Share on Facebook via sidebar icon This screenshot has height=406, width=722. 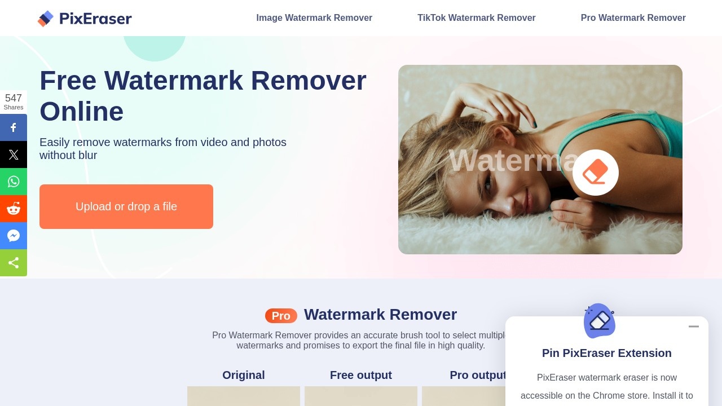[x=14, y=127]
